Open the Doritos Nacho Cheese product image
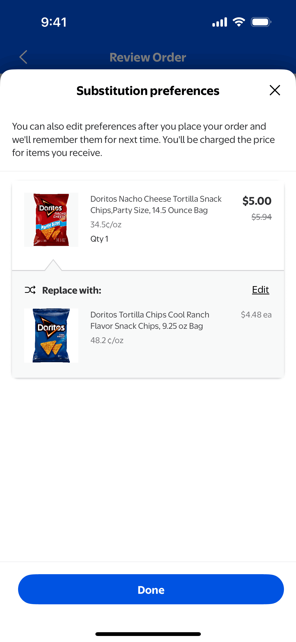 [51, 220]
